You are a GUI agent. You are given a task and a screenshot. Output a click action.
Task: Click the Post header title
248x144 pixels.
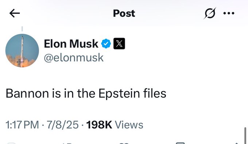[124, 13]
